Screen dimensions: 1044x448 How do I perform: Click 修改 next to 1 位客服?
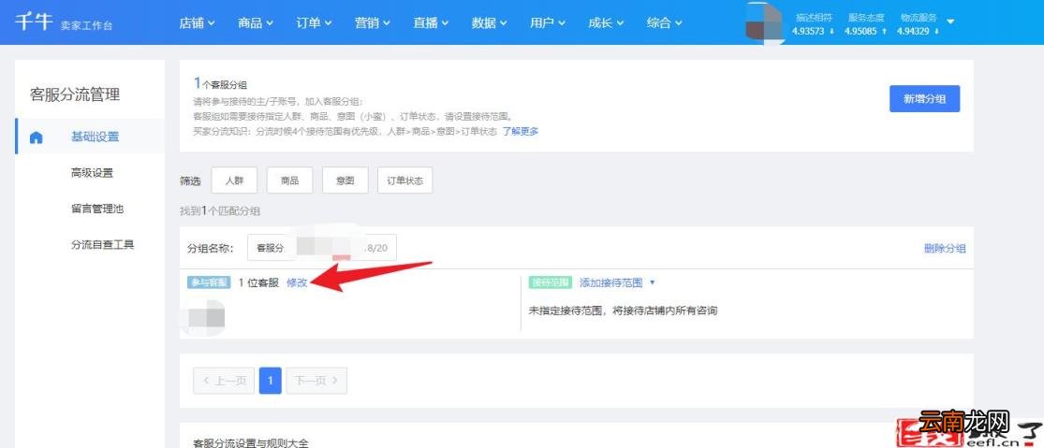297,282
